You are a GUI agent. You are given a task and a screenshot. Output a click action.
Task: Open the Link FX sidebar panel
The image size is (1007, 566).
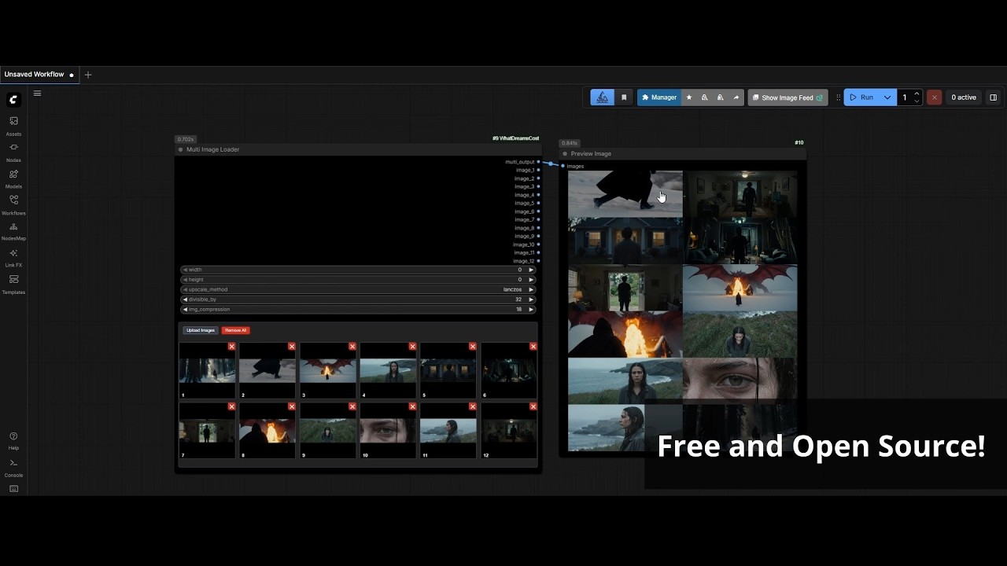(x=13, y=257)
